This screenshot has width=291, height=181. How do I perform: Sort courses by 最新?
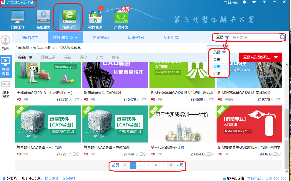(x=68, y=57)
